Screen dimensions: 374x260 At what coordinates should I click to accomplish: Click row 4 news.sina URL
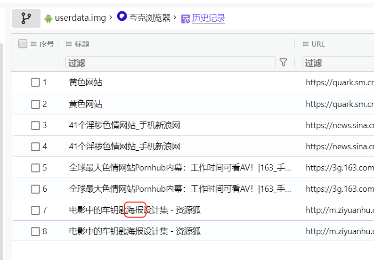click(x=340, y=146)
